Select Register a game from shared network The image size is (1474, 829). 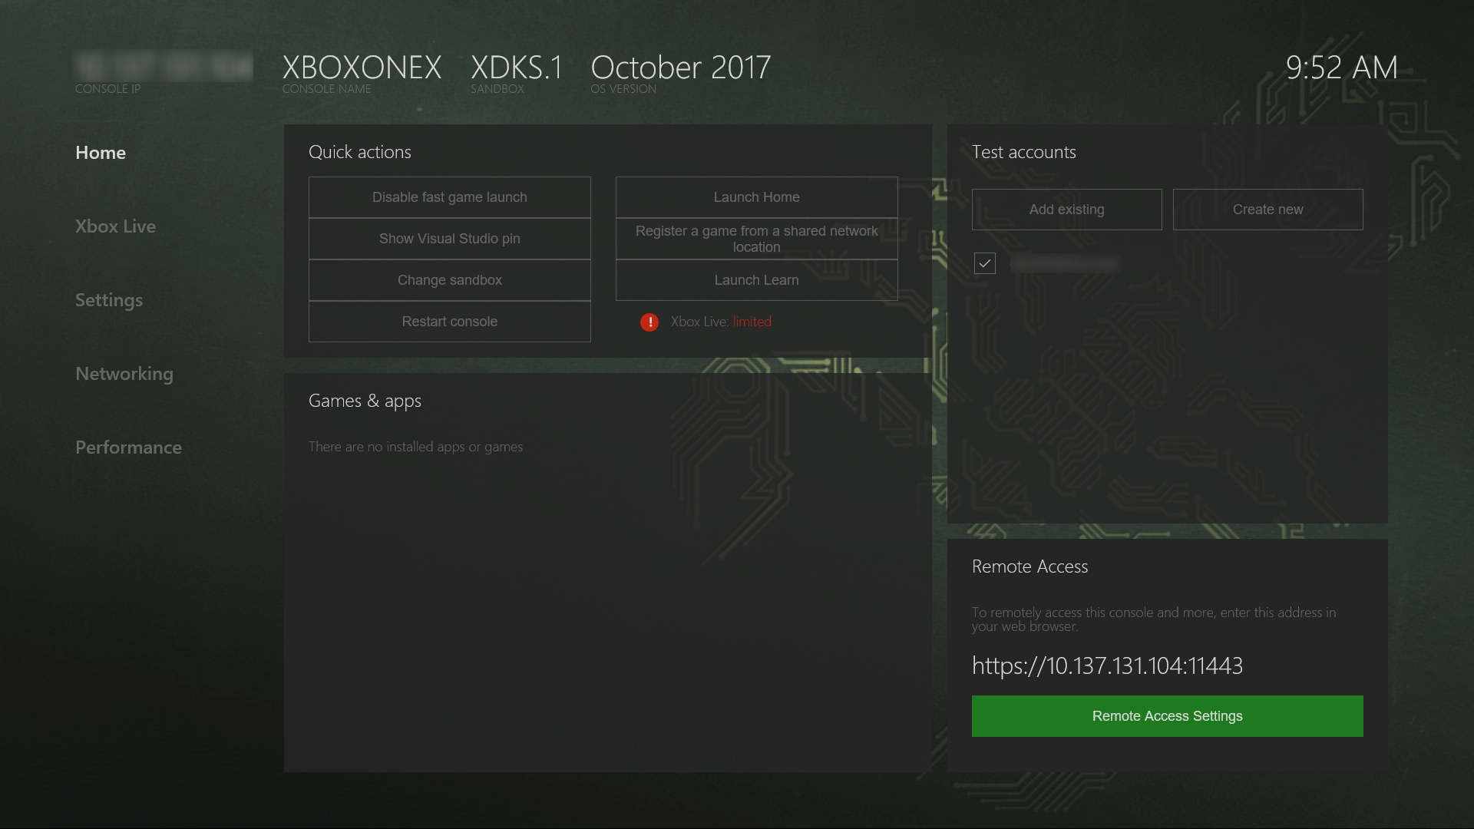[756, 239]
